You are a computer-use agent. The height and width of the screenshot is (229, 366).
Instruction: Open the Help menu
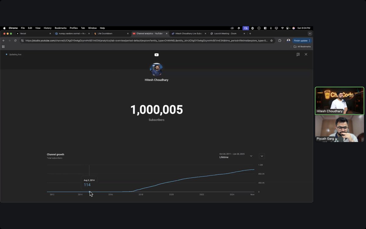click(102, 28)
